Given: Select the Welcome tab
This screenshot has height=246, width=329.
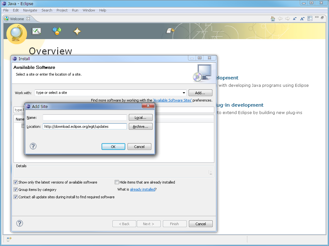Looking at the screenshot, I should tap(17, 19).
